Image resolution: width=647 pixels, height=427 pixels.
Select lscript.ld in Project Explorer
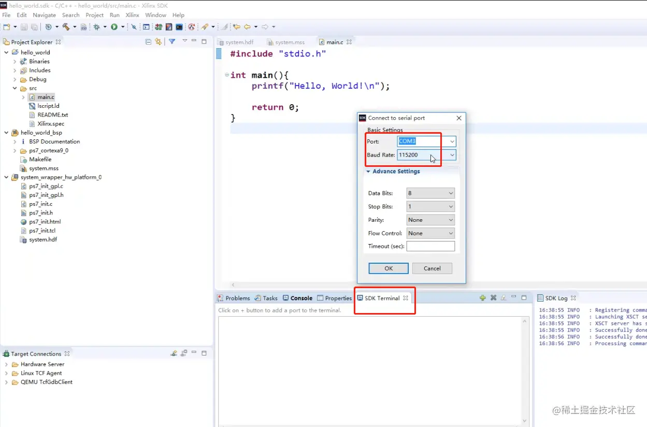pos(48,106)
